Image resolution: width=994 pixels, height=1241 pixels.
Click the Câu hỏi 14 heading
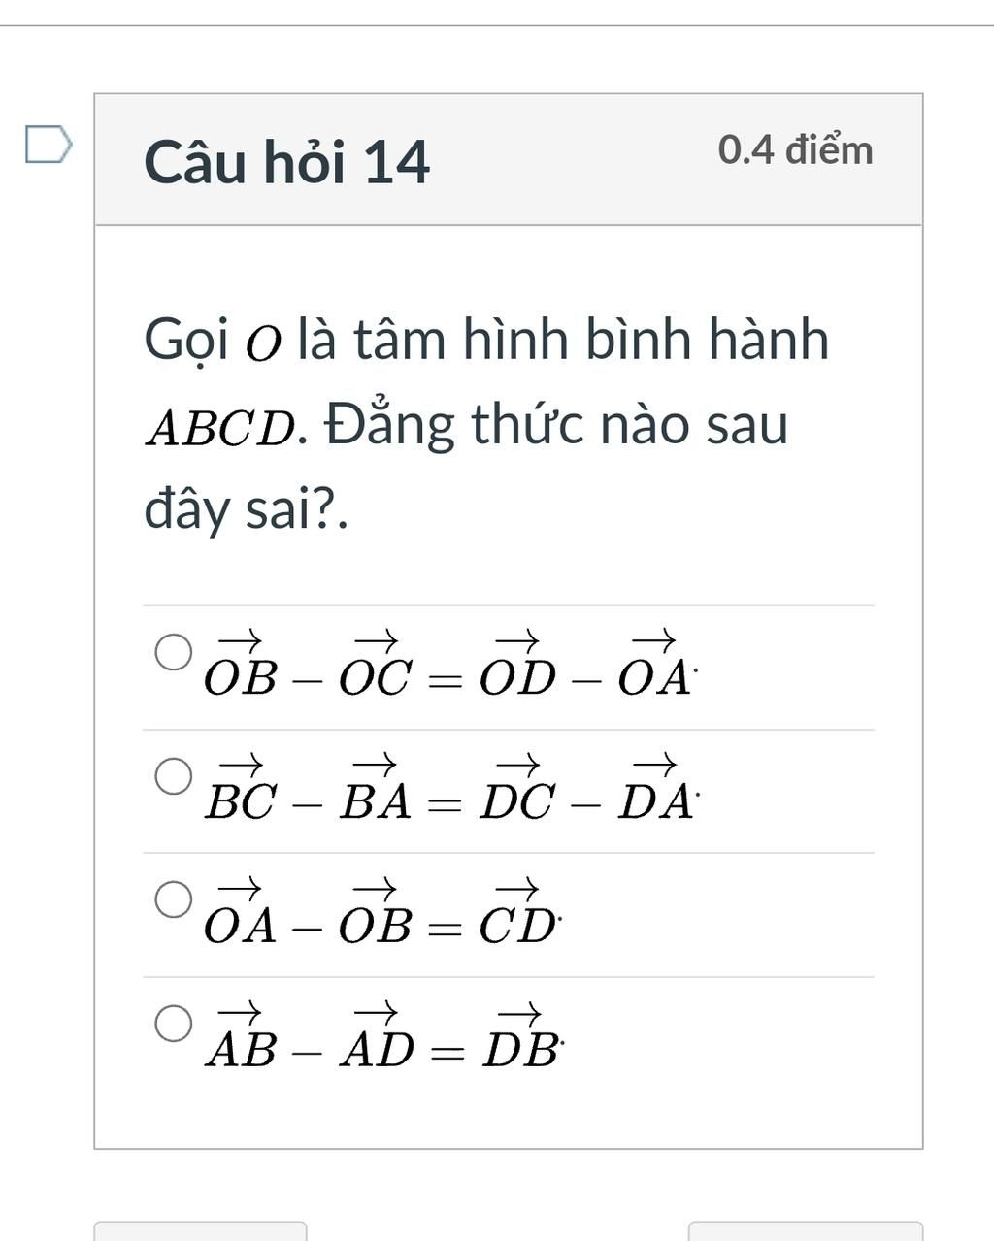[286, 161]
